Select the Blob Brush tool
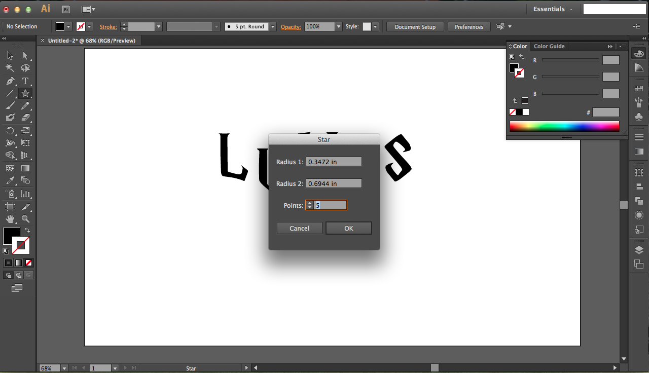The width and height of the screenshot is (649, 373). (x=10, y=118)
